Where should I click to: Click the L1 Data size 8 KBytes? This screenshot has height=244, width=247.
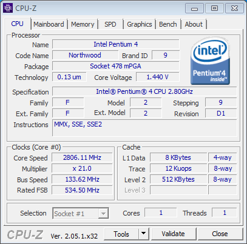(x=178, y=157)
